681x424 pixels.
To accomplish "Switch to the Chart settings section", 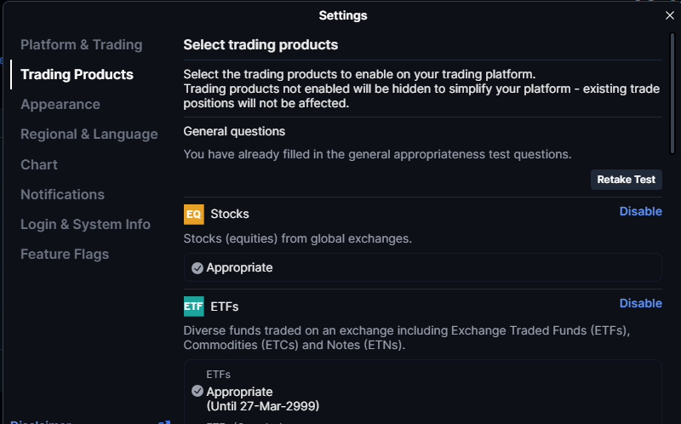I will pos(39,164).
